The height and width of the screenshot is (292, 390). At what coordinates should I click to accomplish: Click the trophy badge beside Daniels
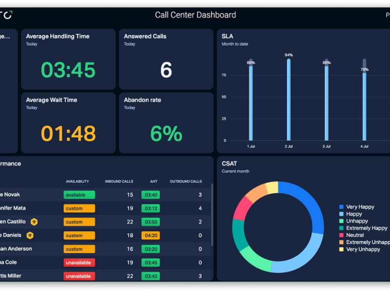[30, 236]
